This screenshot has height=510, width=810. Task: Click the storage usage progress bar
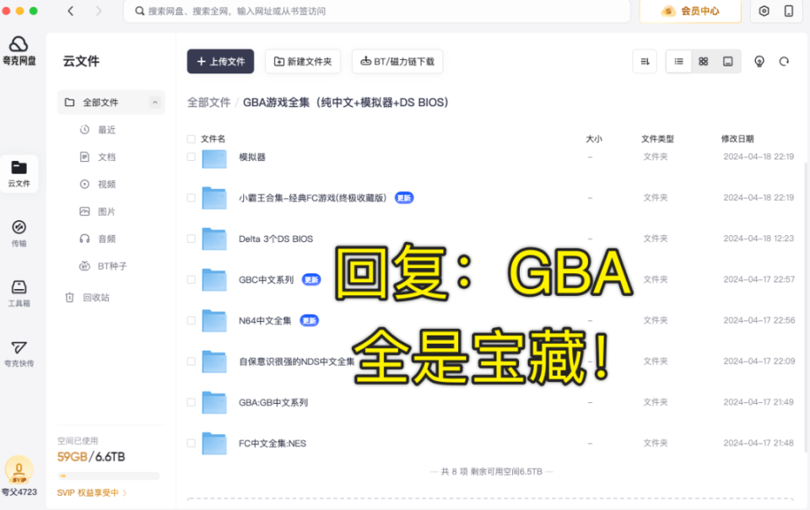click(x=109, y=475)
